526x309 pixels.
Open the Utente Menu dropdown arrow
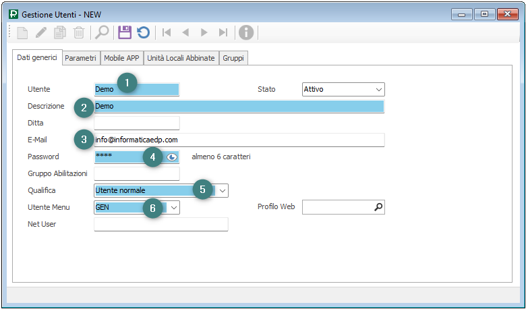point(173,207)
